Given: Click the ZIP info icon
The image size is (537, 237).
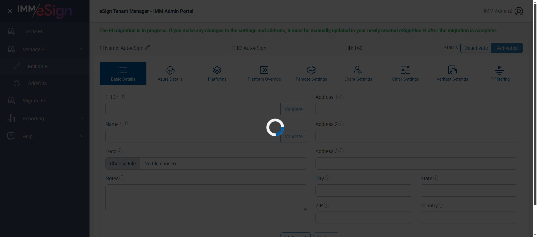Looking at the screenshot, I should [326, 205].
